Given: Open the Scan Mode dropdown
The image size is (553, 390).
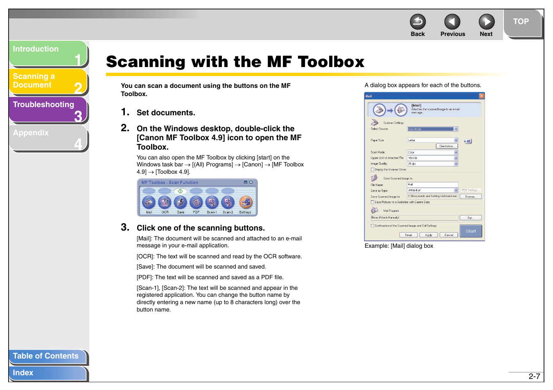Looking at the screenshot, I should [x=433, y=152].
